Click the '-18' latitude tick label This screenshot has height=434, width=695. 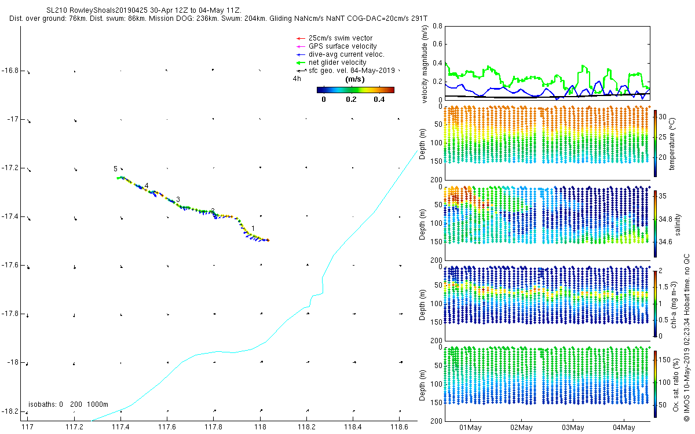tap(12, 362)
